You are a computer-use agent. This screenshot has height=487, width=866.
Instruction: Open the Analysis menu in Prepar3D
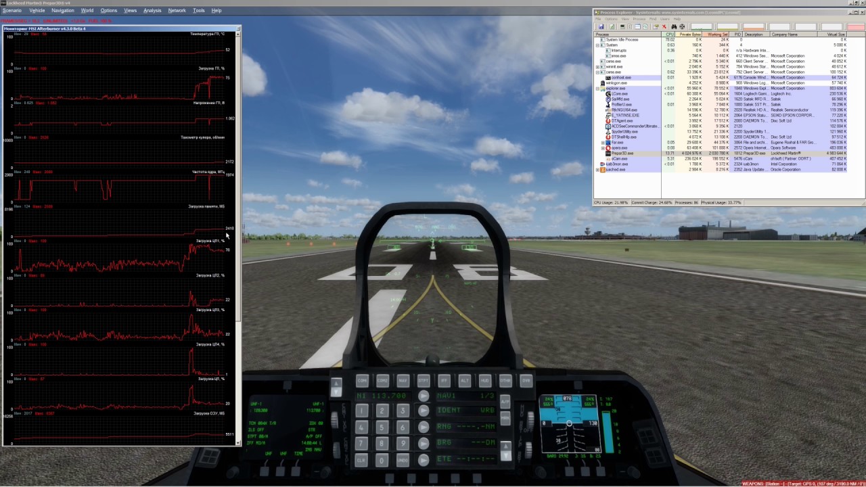pyautogui.click(x=152, y=10)
